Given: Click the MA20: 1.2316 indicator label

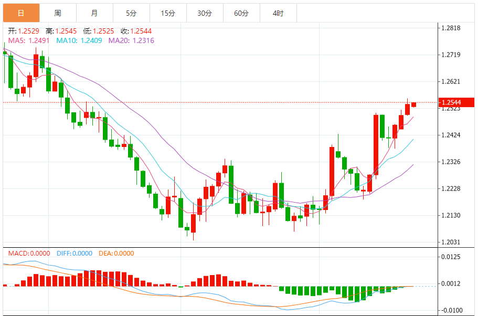Looking at the screenshot, I should (131, 40).
